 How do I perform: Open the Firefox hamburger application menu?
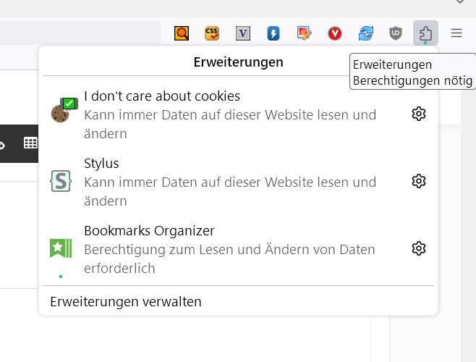456,33
